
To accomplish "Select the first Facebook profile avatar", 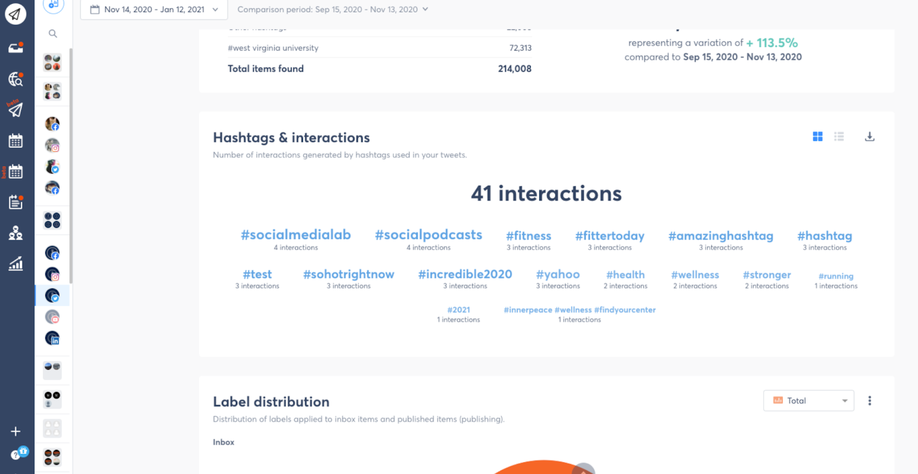I will pos(52,124).
